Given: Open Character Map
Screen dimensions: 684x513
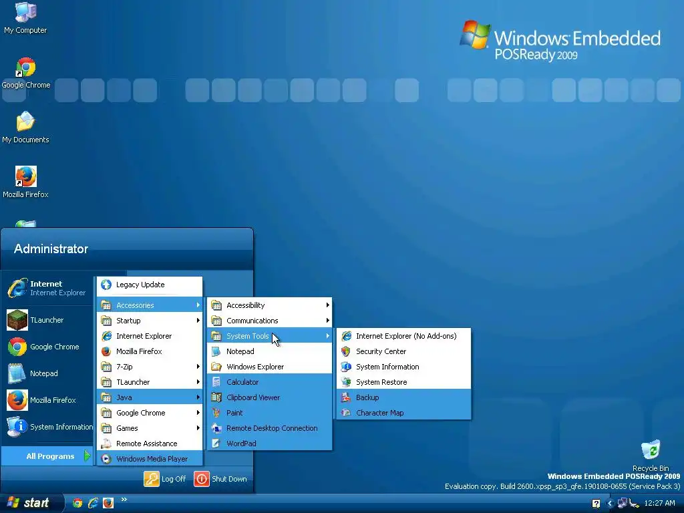Looking at the screenshot, I should point(404,413).
